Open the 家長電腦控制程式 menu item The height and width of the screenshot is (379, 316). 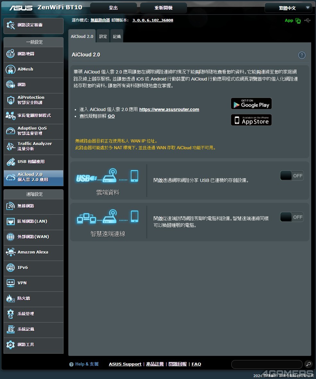point(34,116)
